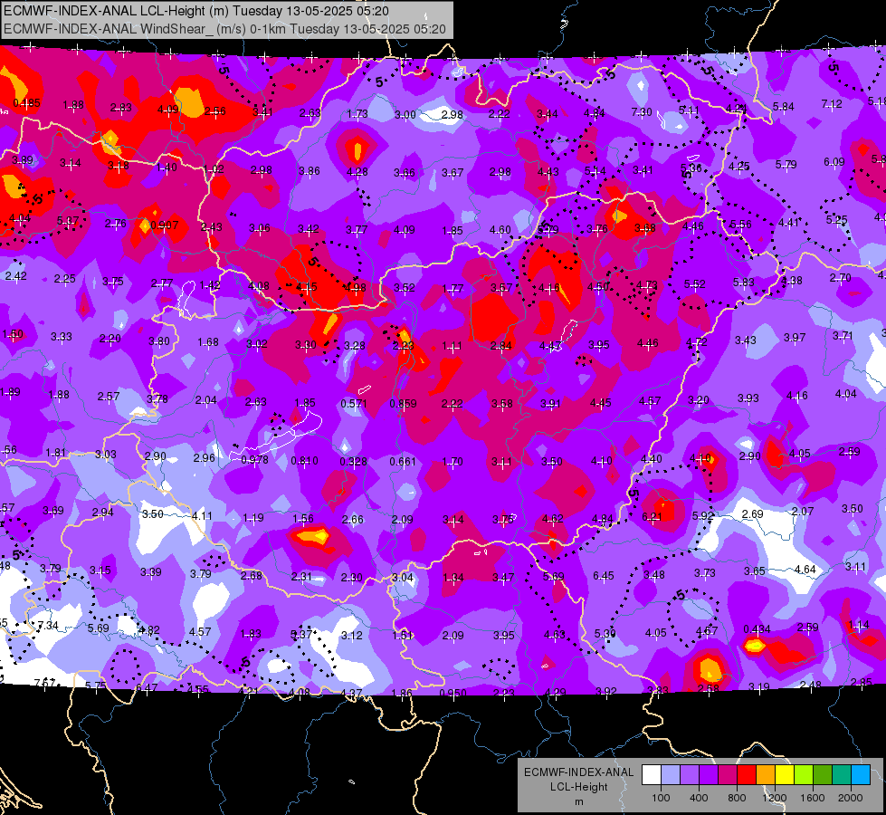Click the grid value 6.09
Viewport: 886px width, 815px height.
[x=834, y=162]
